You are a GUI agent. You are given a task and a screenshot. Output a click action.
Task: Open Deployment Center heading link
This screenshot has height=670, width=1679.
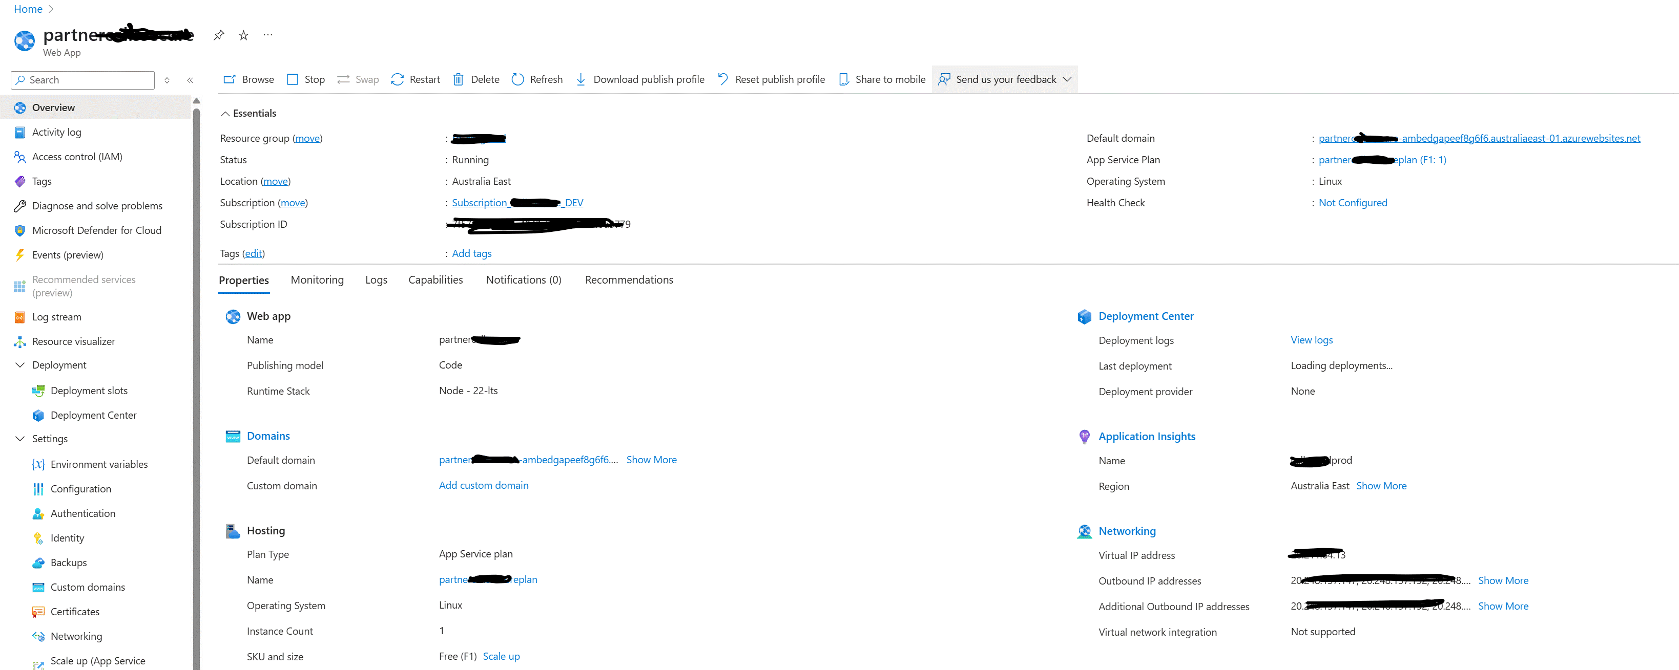[x=1146, y=316]
